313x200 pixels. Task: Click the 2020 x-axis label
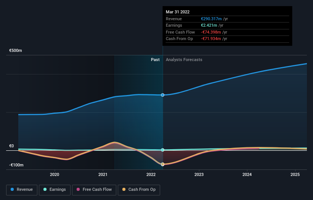point(55,175)
